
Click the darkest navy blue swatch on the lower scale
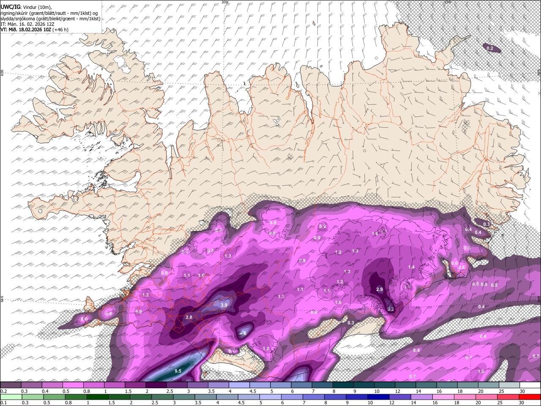tap(377, 397)
